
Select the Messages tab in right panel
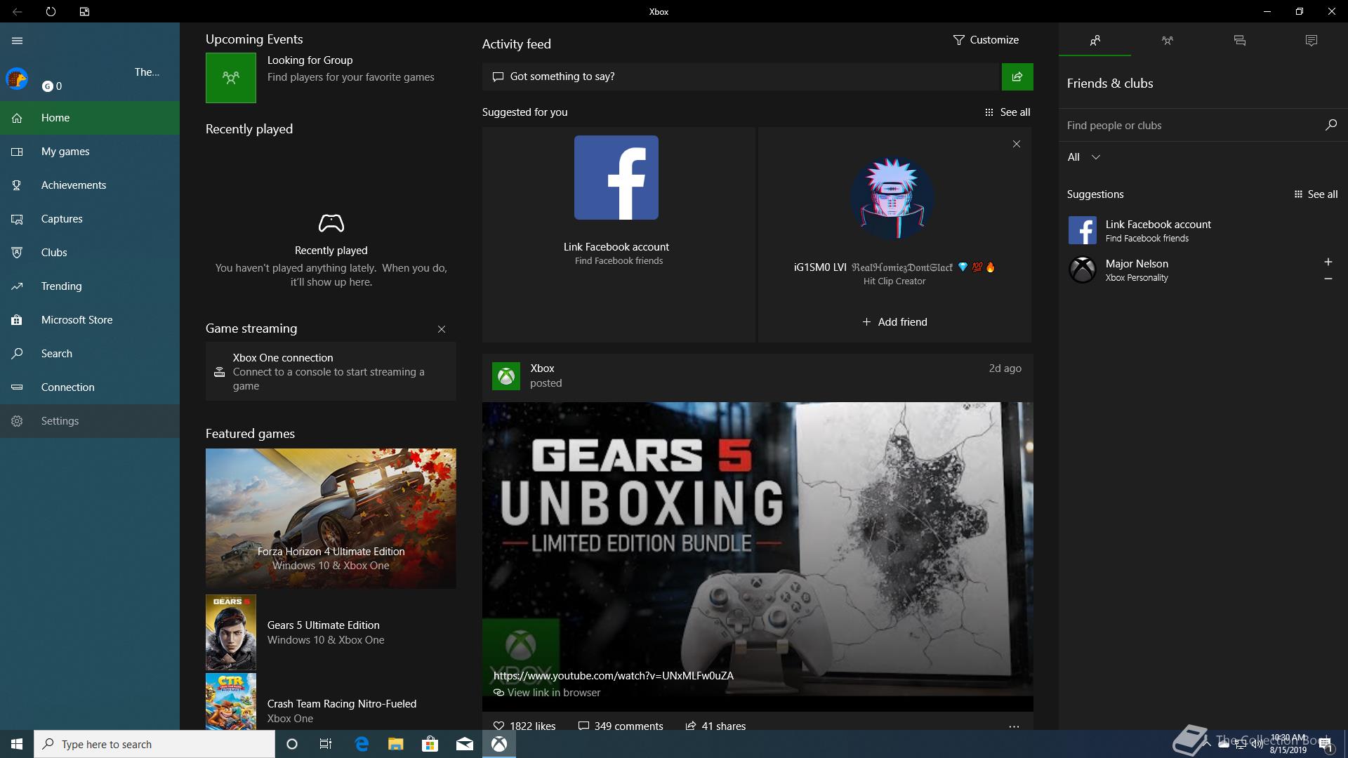(1240, 41)
